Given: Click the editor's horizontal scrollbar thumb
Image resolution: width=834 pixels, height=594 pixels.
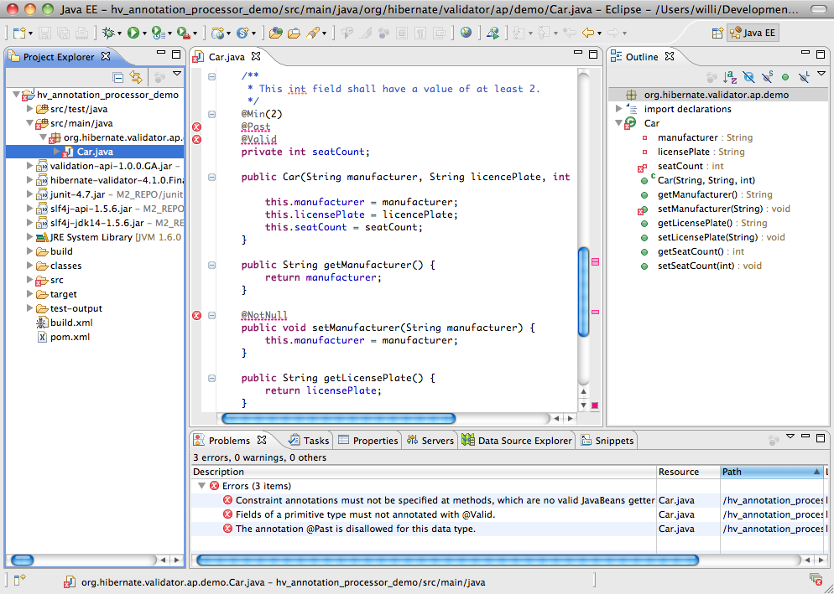Looking at the screenshot, I should pos(337,418).
